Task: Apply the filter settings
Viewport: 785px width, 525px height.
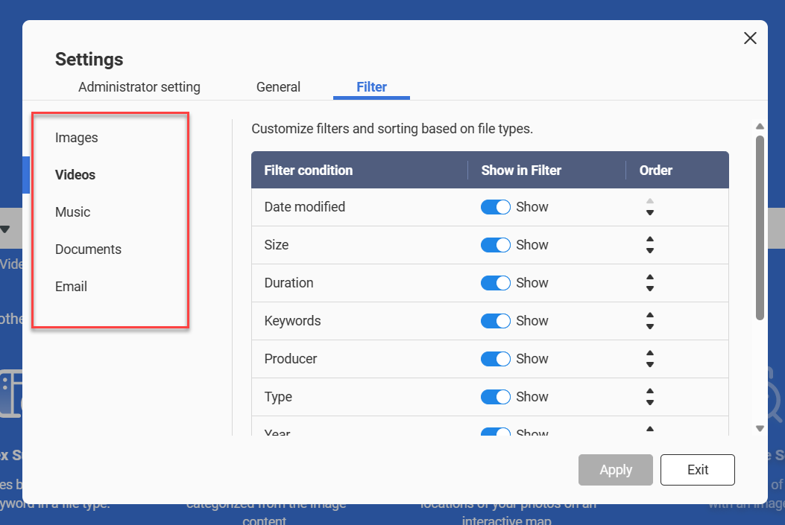Action: 615,469
